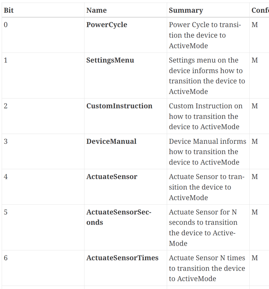Image resolution: width=269 pixels, height=289 pixels.
Task: Click bit number 3 cell
Action: tap(6, 141)
